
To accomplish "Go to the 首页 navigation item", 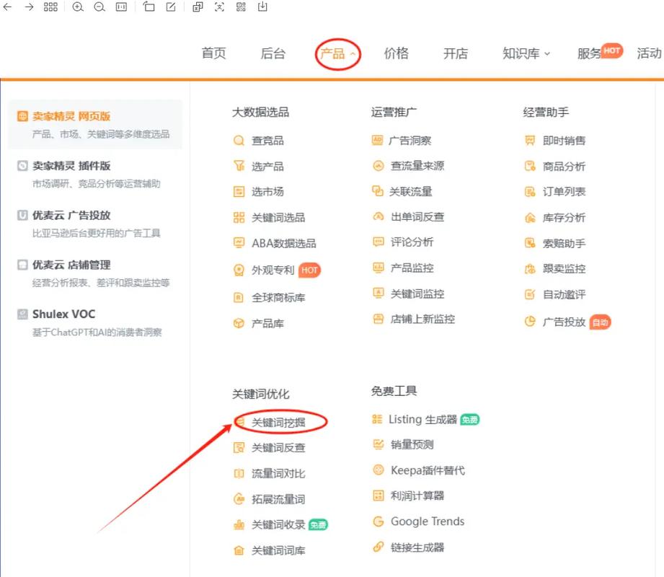I will pos(213,53).
